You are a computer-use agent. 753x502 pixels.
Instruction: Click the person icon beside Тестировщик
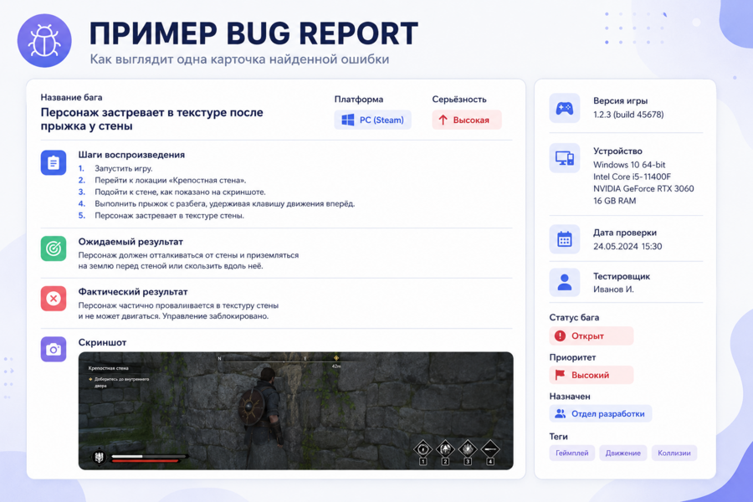(564, 283)
